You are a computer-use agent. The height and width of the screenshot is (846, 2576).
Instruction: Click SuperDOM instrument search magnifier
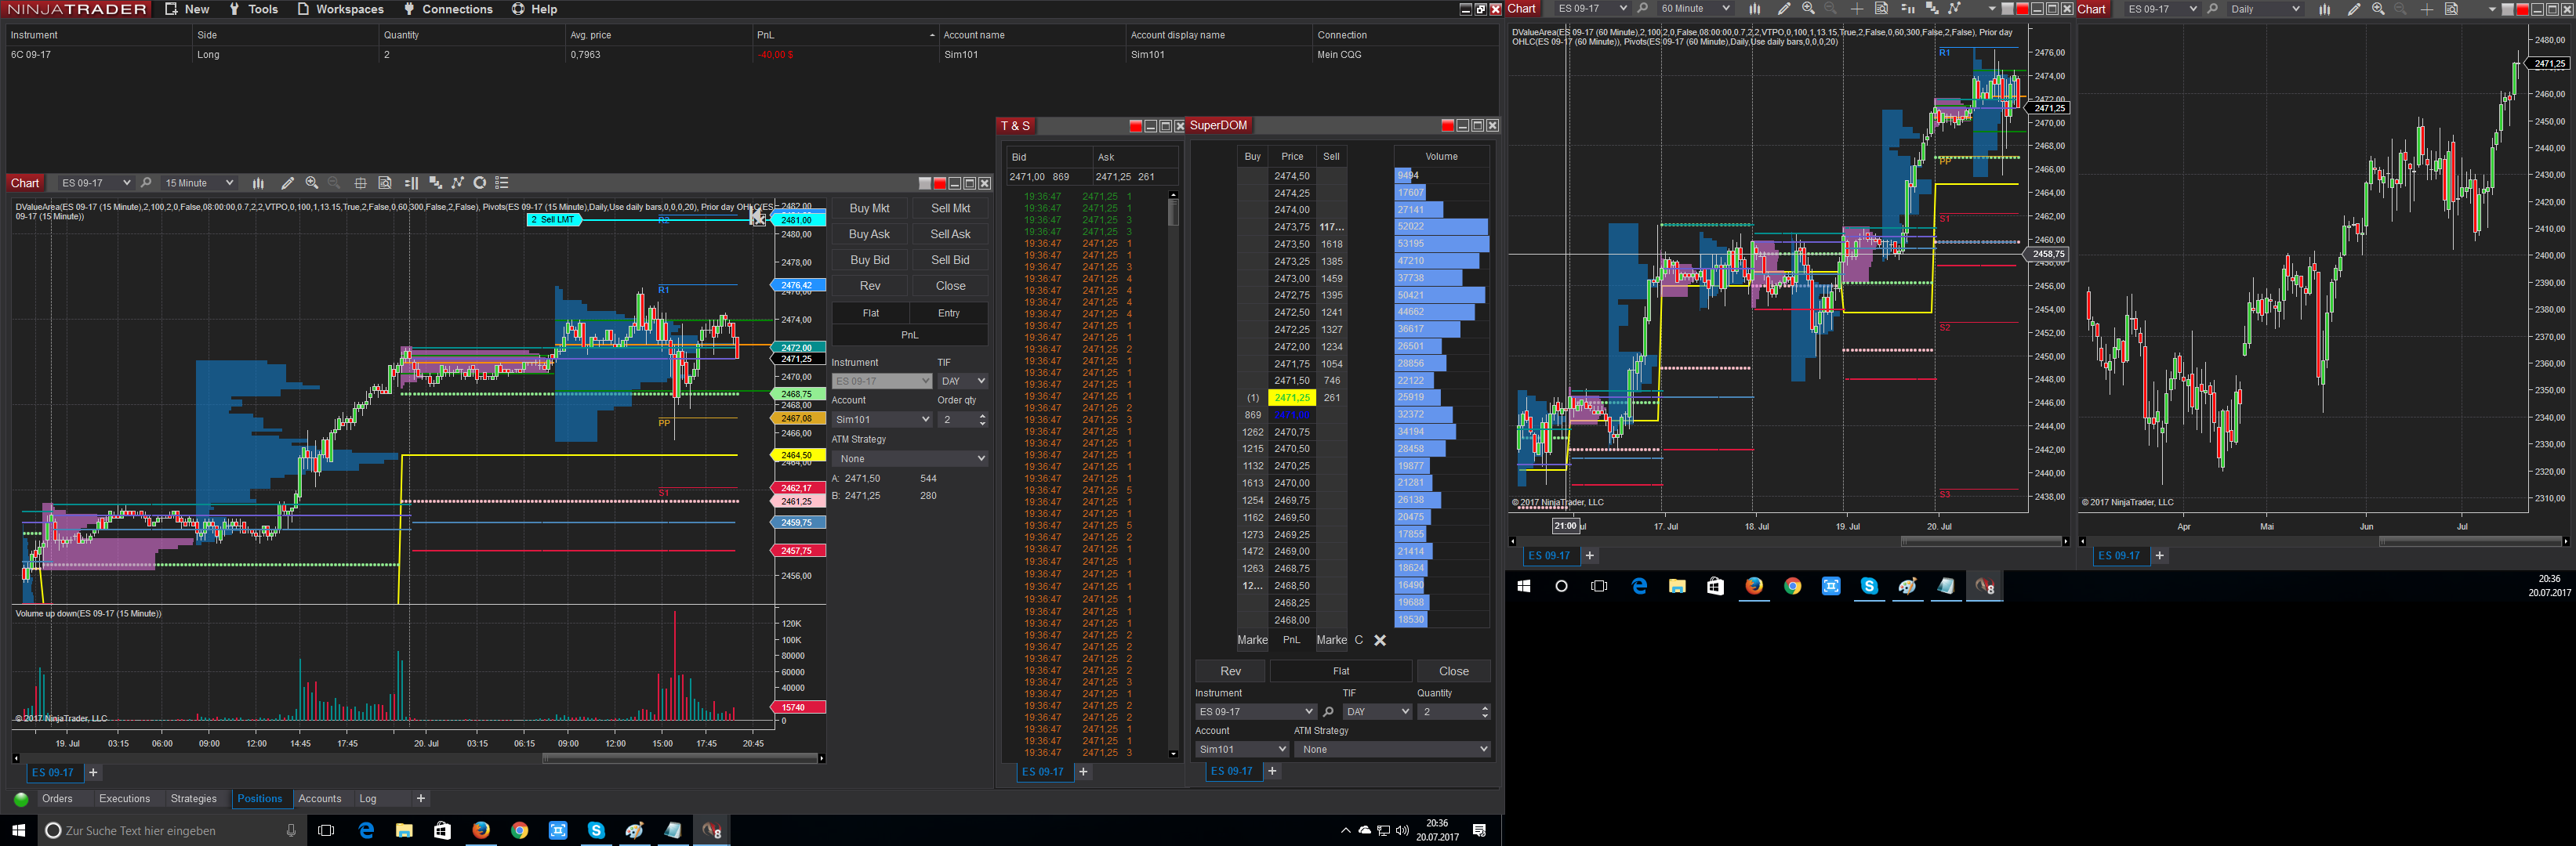tap(1328, 711)
